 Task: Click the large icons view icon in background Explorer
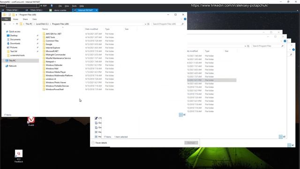pyautogui.click(x=284, y=137)
